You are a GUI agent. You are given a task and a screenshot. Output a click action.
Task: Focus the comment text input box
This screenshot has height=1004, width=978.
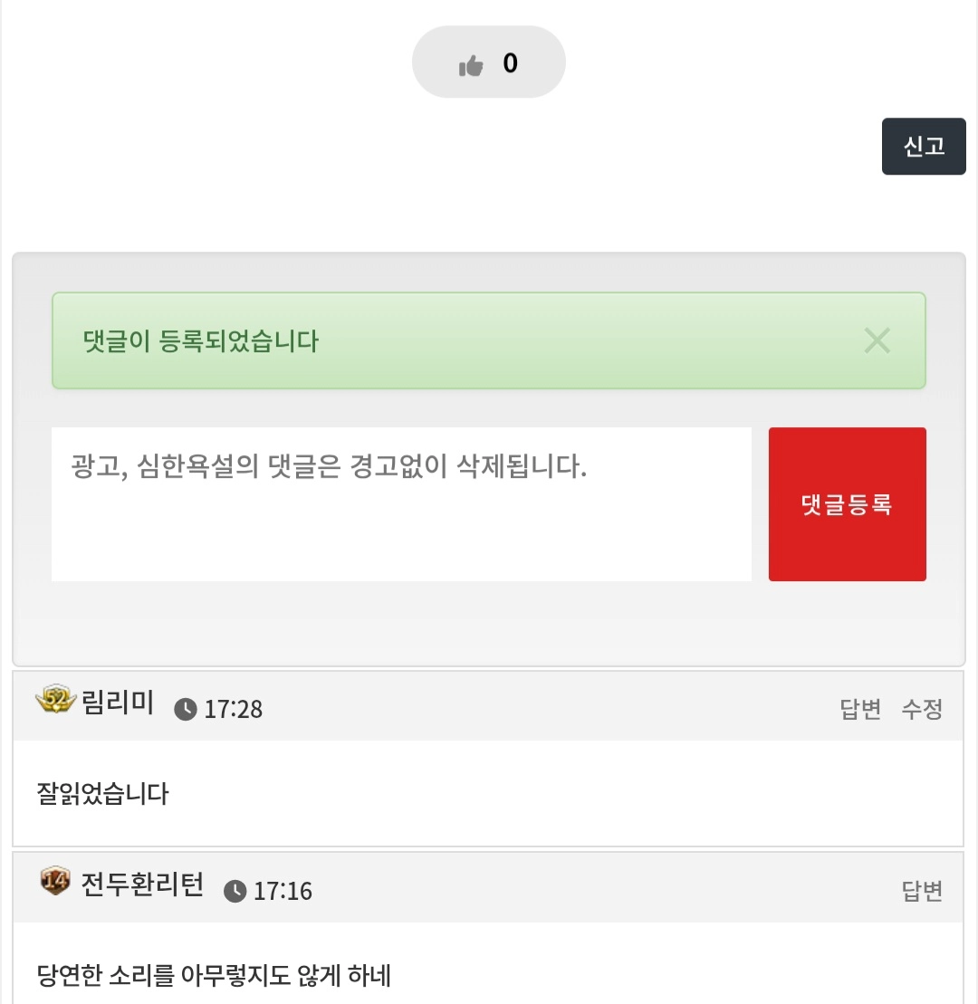pos(401,503)
